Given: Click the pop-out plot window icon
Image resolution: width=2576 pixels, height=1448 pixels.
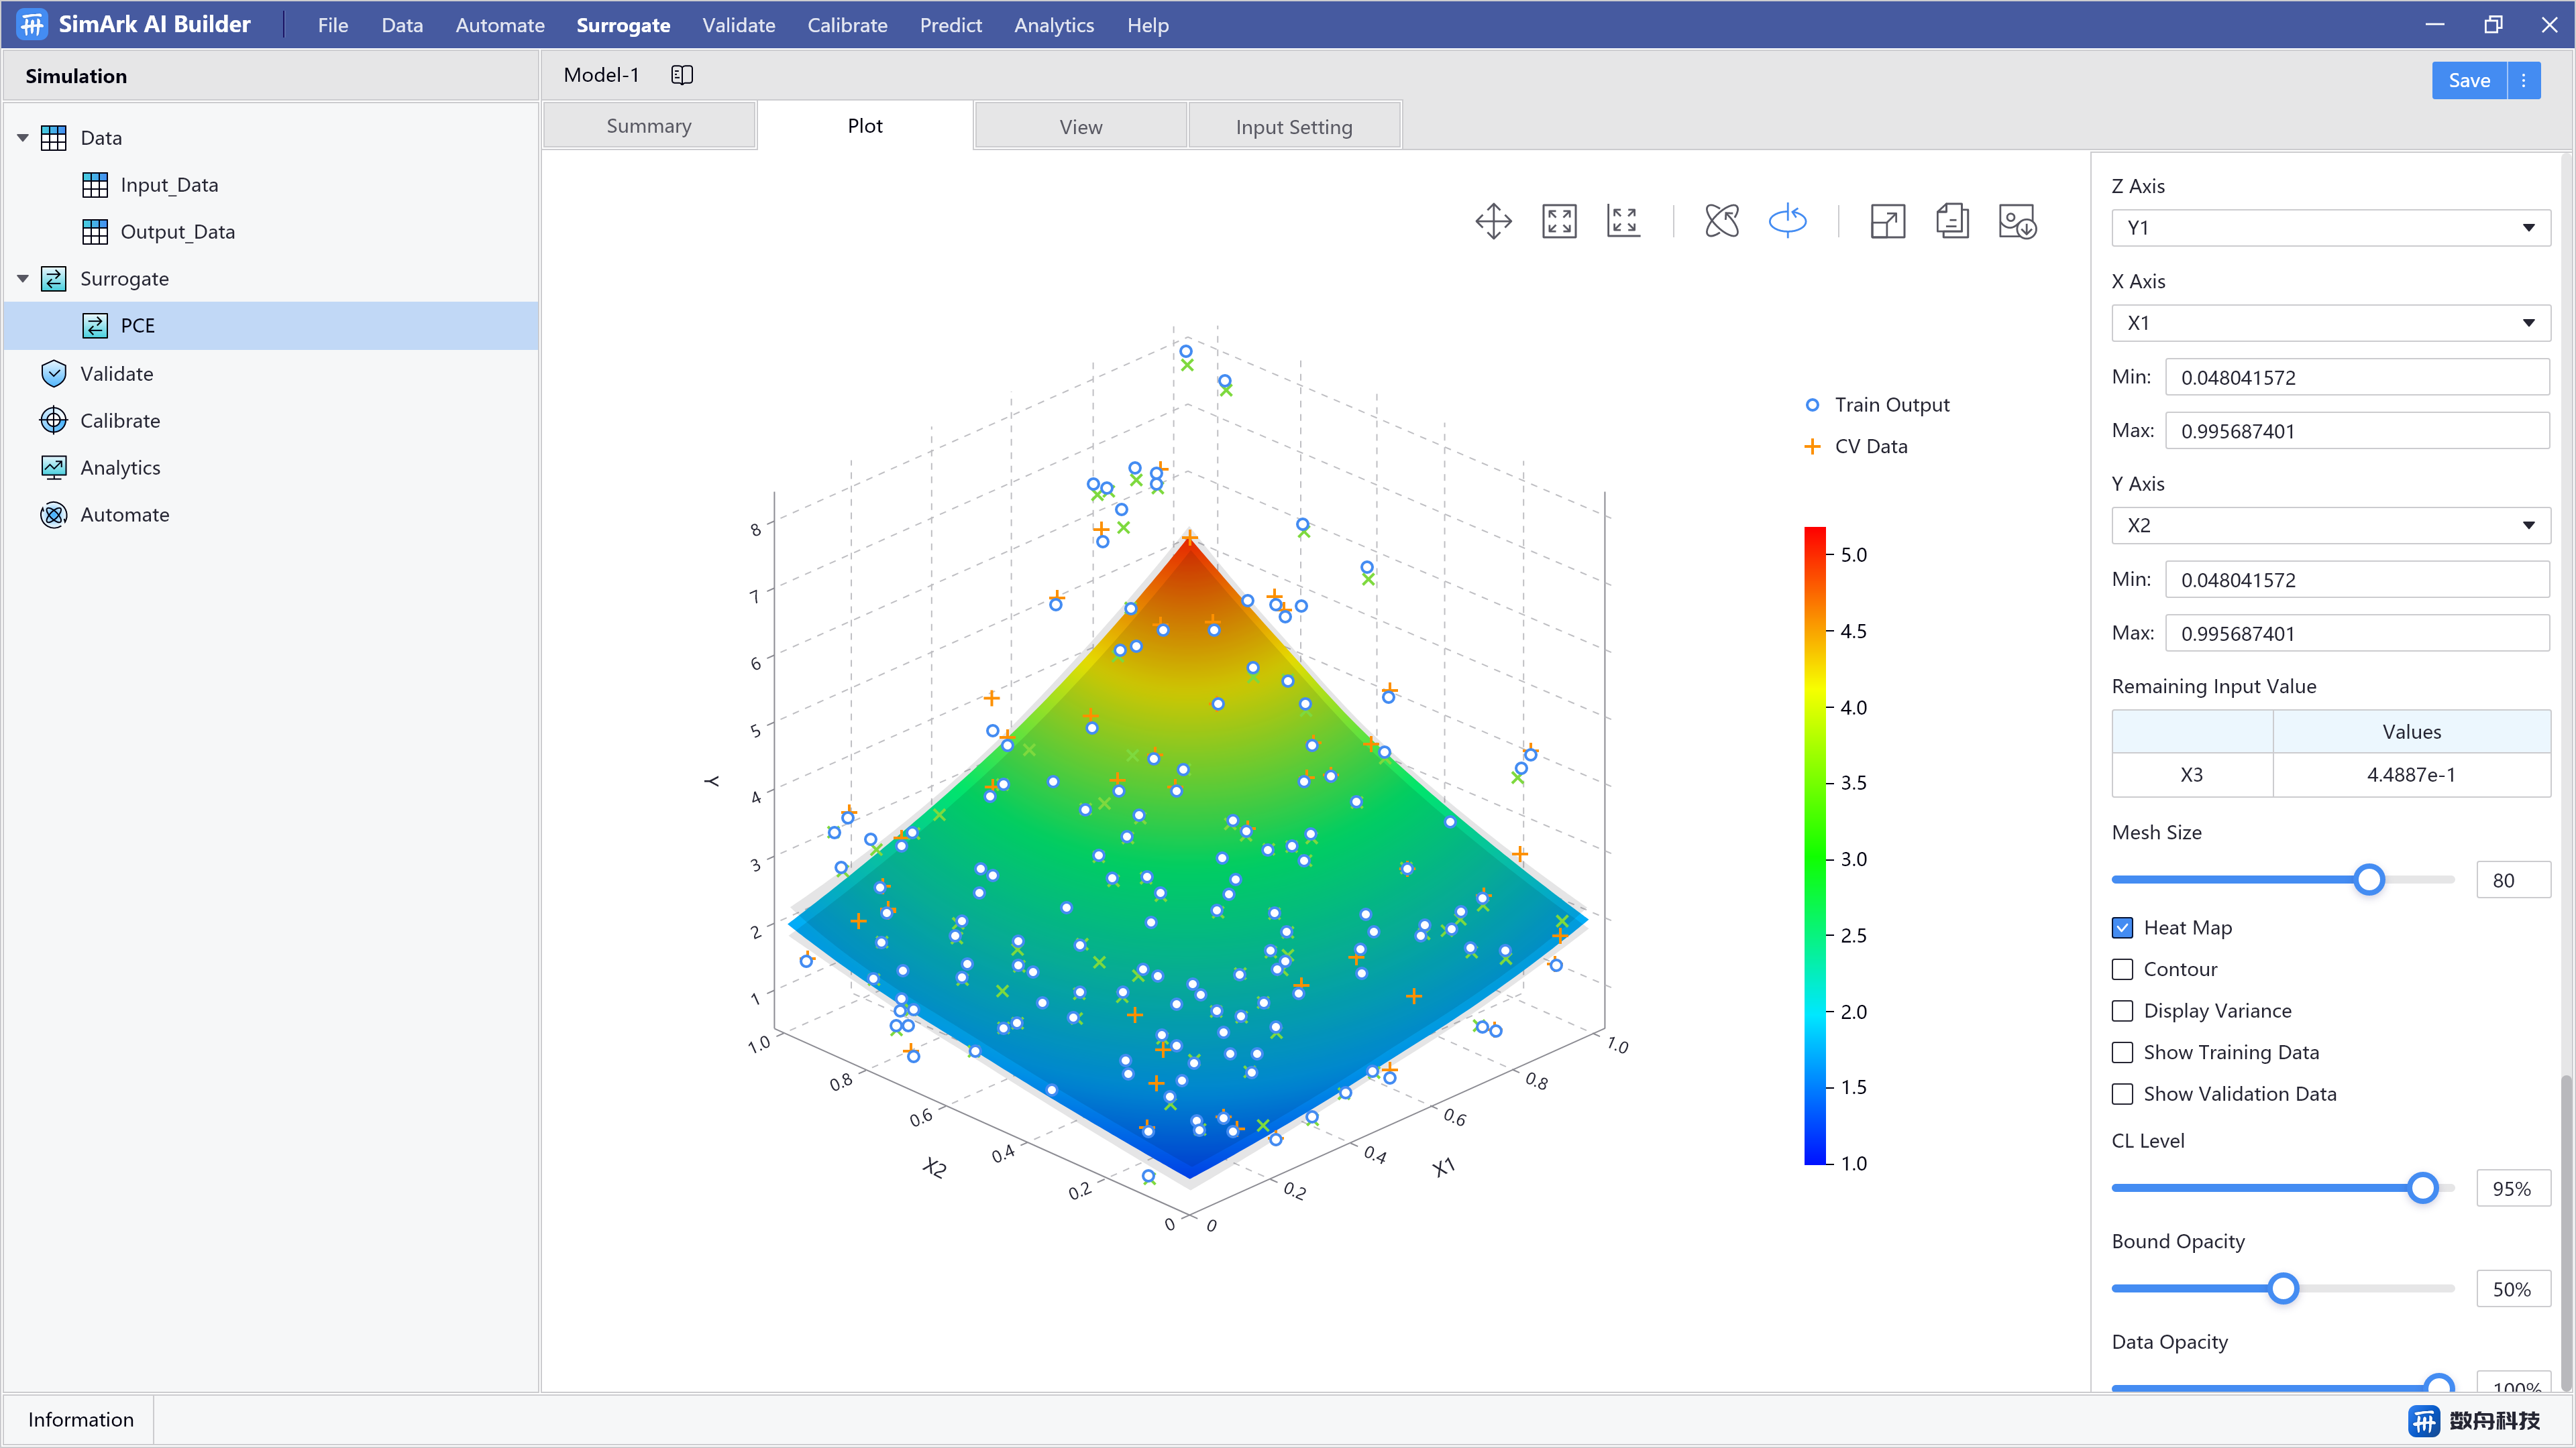Looking at the screenshot, I should click(x=1887, y=221).
